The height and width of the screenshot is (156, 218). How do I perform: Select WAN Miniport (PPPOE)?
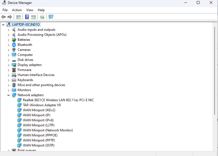pos(40,135)
